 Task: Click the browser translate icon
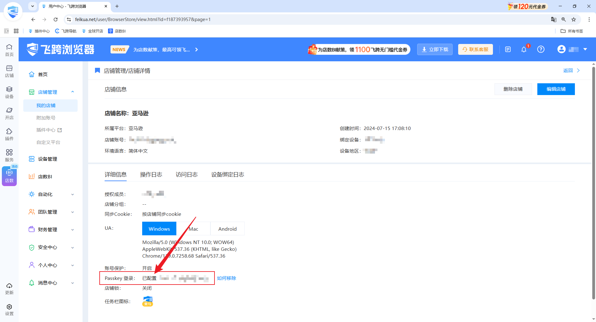(x=554, y=20)
